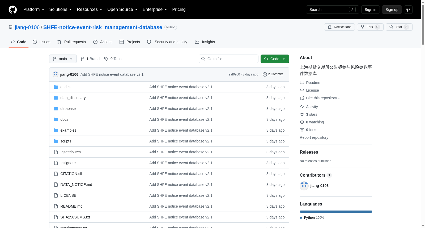Screen dimensions: 425x228
Task: Open SHFE-notice-event-risk_management-database repository link
Action: [x=103, y=27]
